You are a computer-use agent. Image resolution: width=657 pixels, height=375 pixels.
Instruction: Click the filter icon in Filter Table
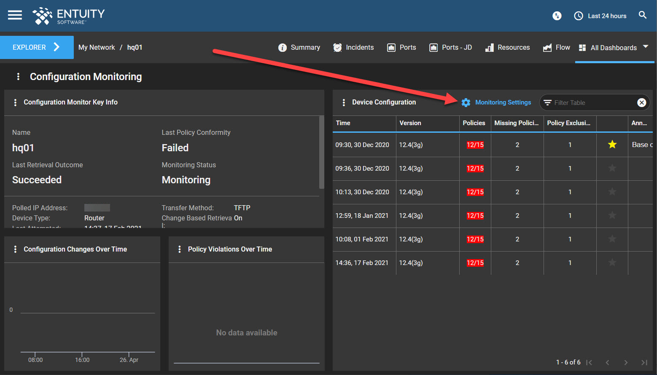click(547, 102)
